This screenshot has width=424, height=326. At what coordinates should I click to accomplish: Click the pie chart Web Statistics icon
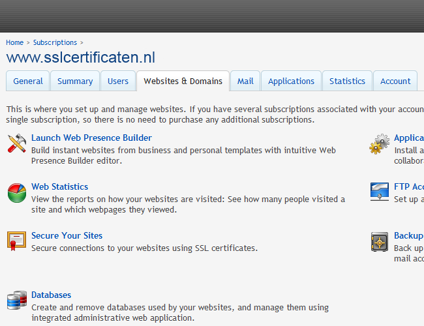click(17, 193)
